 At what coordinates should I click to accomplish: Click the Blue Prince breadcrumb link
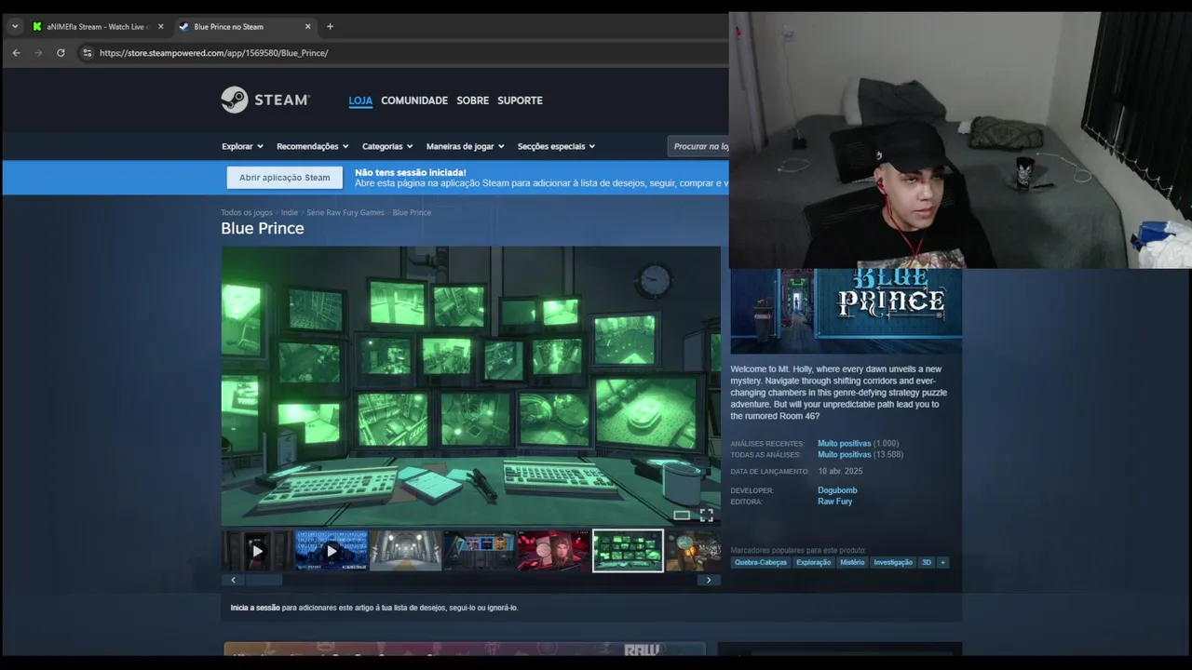coord(412,212)
